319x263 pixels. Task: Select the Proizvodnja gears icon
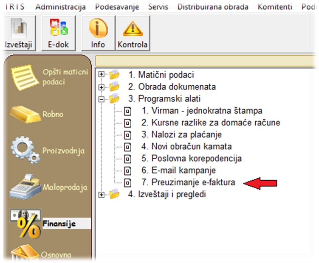25,150
